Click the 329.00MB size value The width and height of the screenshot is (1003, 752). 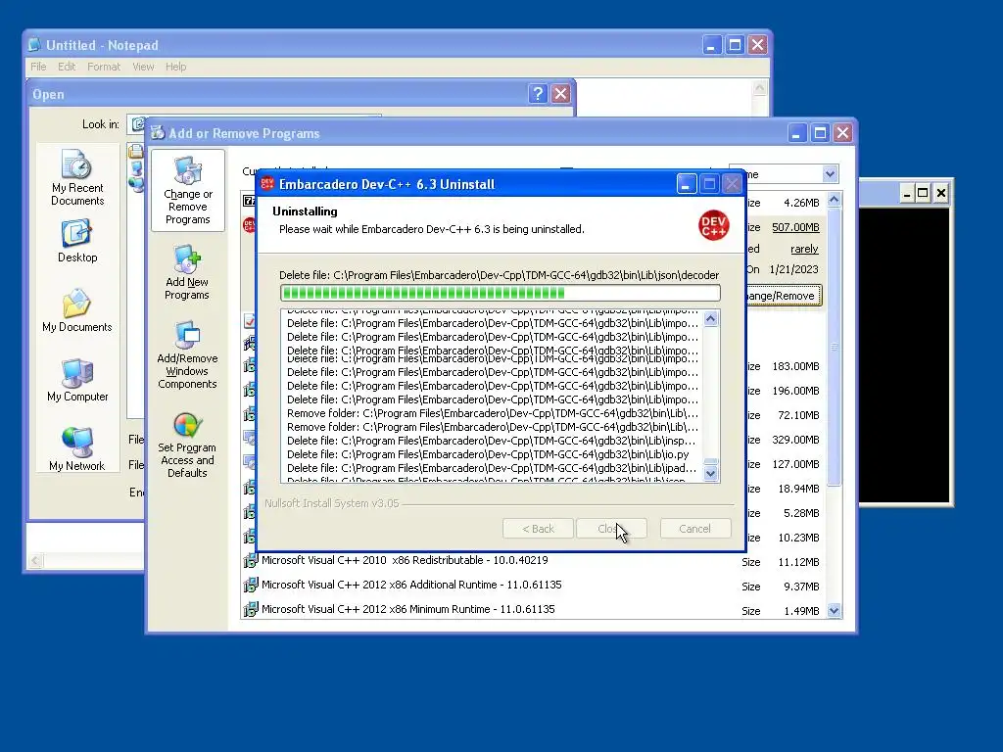click(x=795, y=440)
